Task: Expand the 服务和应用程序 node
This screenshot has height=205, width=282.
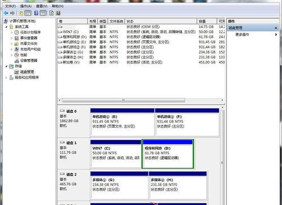Action: point(6,77)
